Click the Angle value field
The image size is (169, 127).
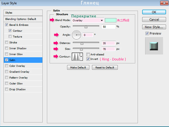pyautogui.click(x=88, y=35)
